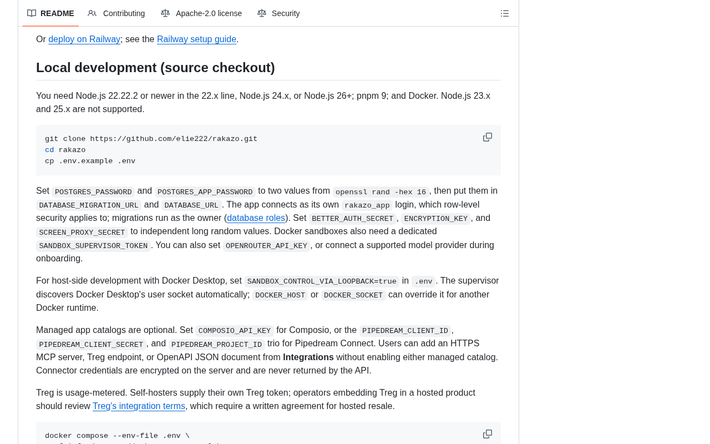Click the README book icon

(x=32, y=13)
